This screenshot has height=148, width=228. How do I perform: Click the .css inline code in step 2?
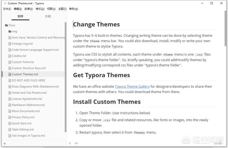(106, 120)
